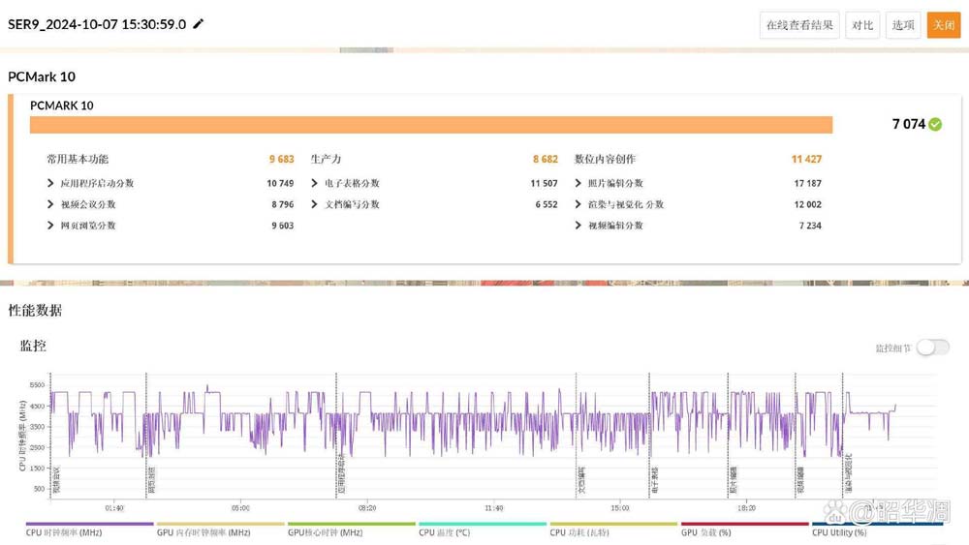Click the PCMARK 10 card title
This screenshot has width=969, height=545.
pos(62,106)
